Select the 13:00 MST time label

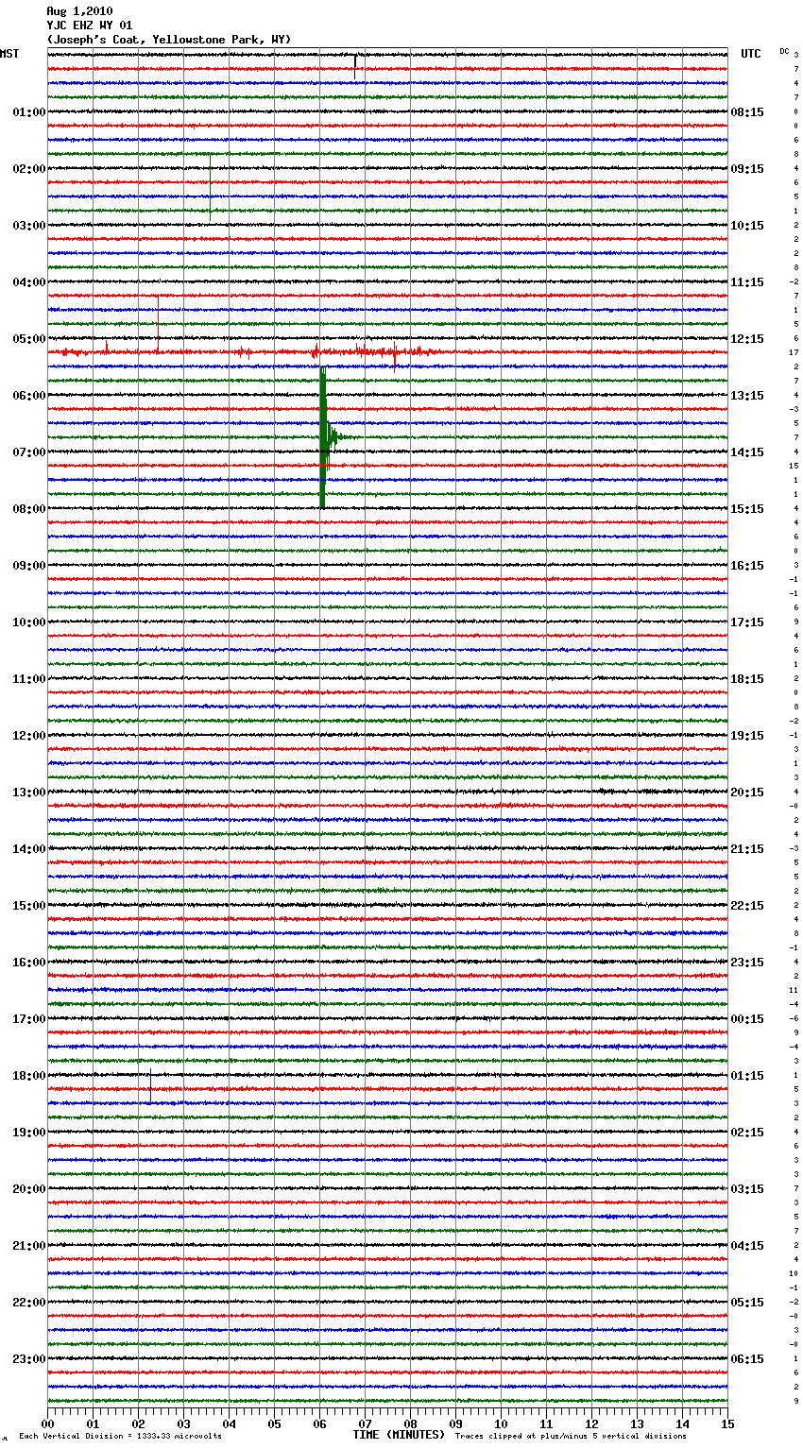click(29, 793)
